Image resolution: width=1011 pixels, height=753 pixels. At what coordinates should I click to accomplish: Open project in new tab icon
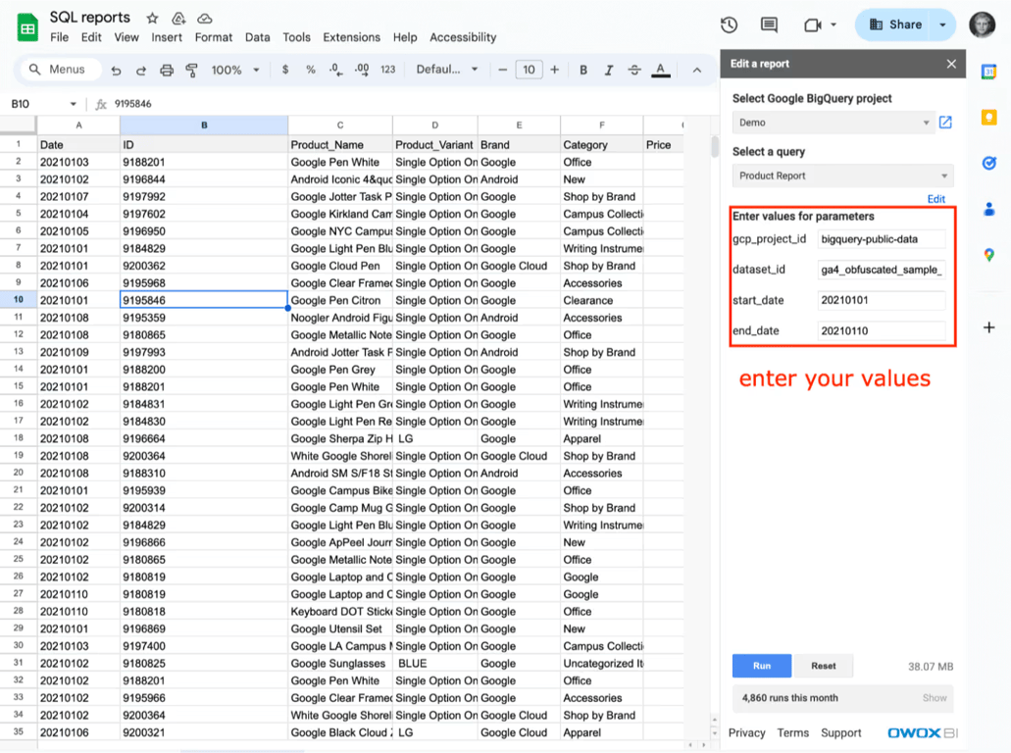pyautogui.click(x=945, y=123)
